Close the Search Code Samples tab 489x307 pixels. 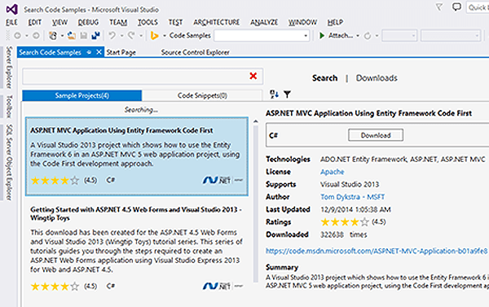(x=99, y=52)
